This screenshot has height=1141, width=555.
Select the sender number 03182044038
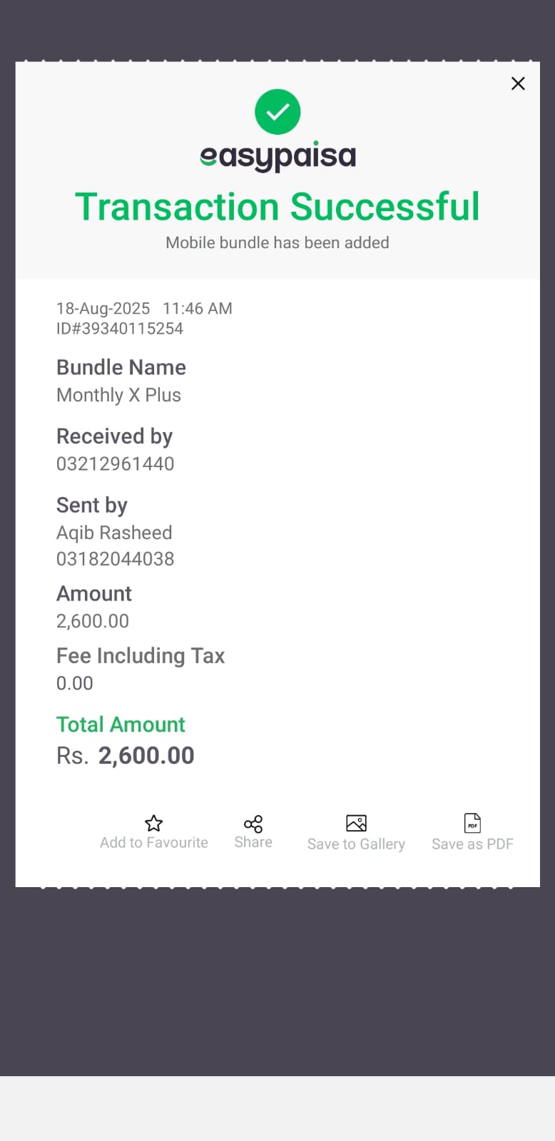(x=116, y=559)
